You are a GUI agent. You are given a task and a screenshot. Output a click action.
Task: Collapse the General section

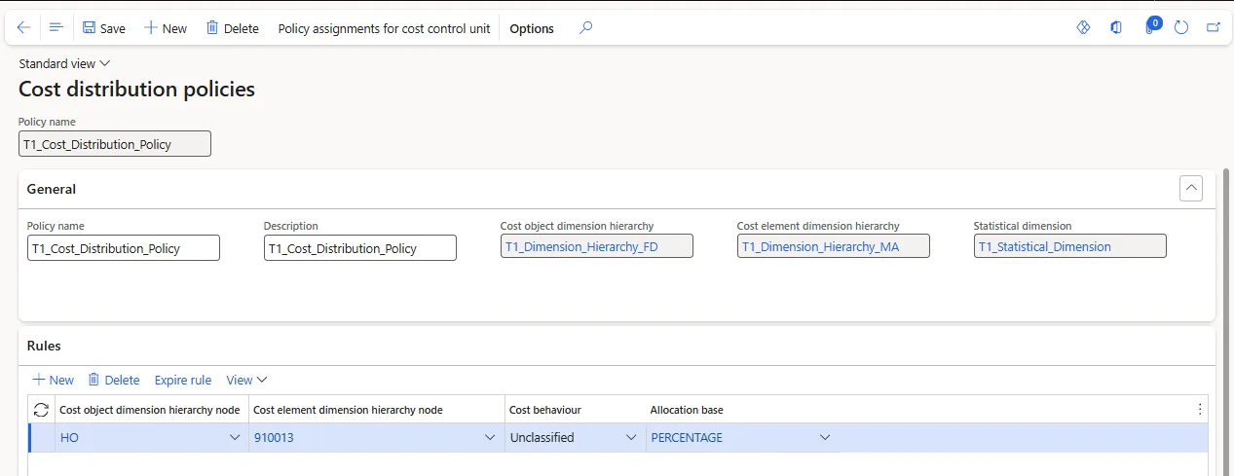click(x=1190, y=188)
